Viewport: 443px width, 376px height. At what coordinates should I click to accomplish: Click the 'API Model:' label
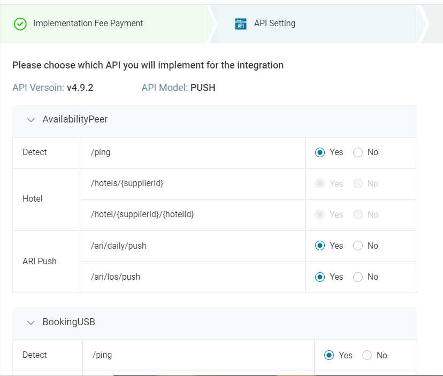pyautogui.click(x=165, y=88)
